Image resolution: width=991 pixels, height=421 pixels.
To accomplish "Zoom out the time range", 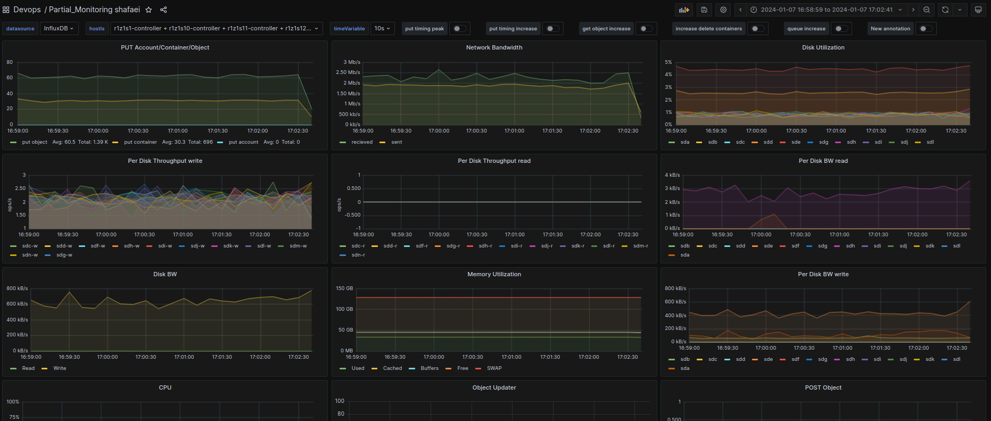I will click(927, 10).
